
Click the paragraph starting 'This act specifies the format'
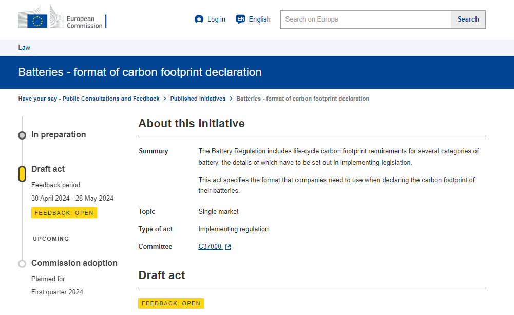coord(337,185)
